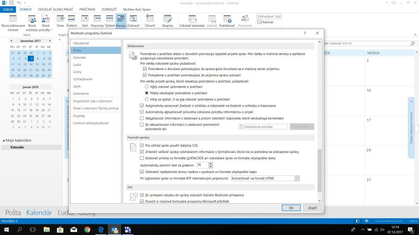Enable Aktualizovať informácie o sledovaní checkbox

(142, 118)
